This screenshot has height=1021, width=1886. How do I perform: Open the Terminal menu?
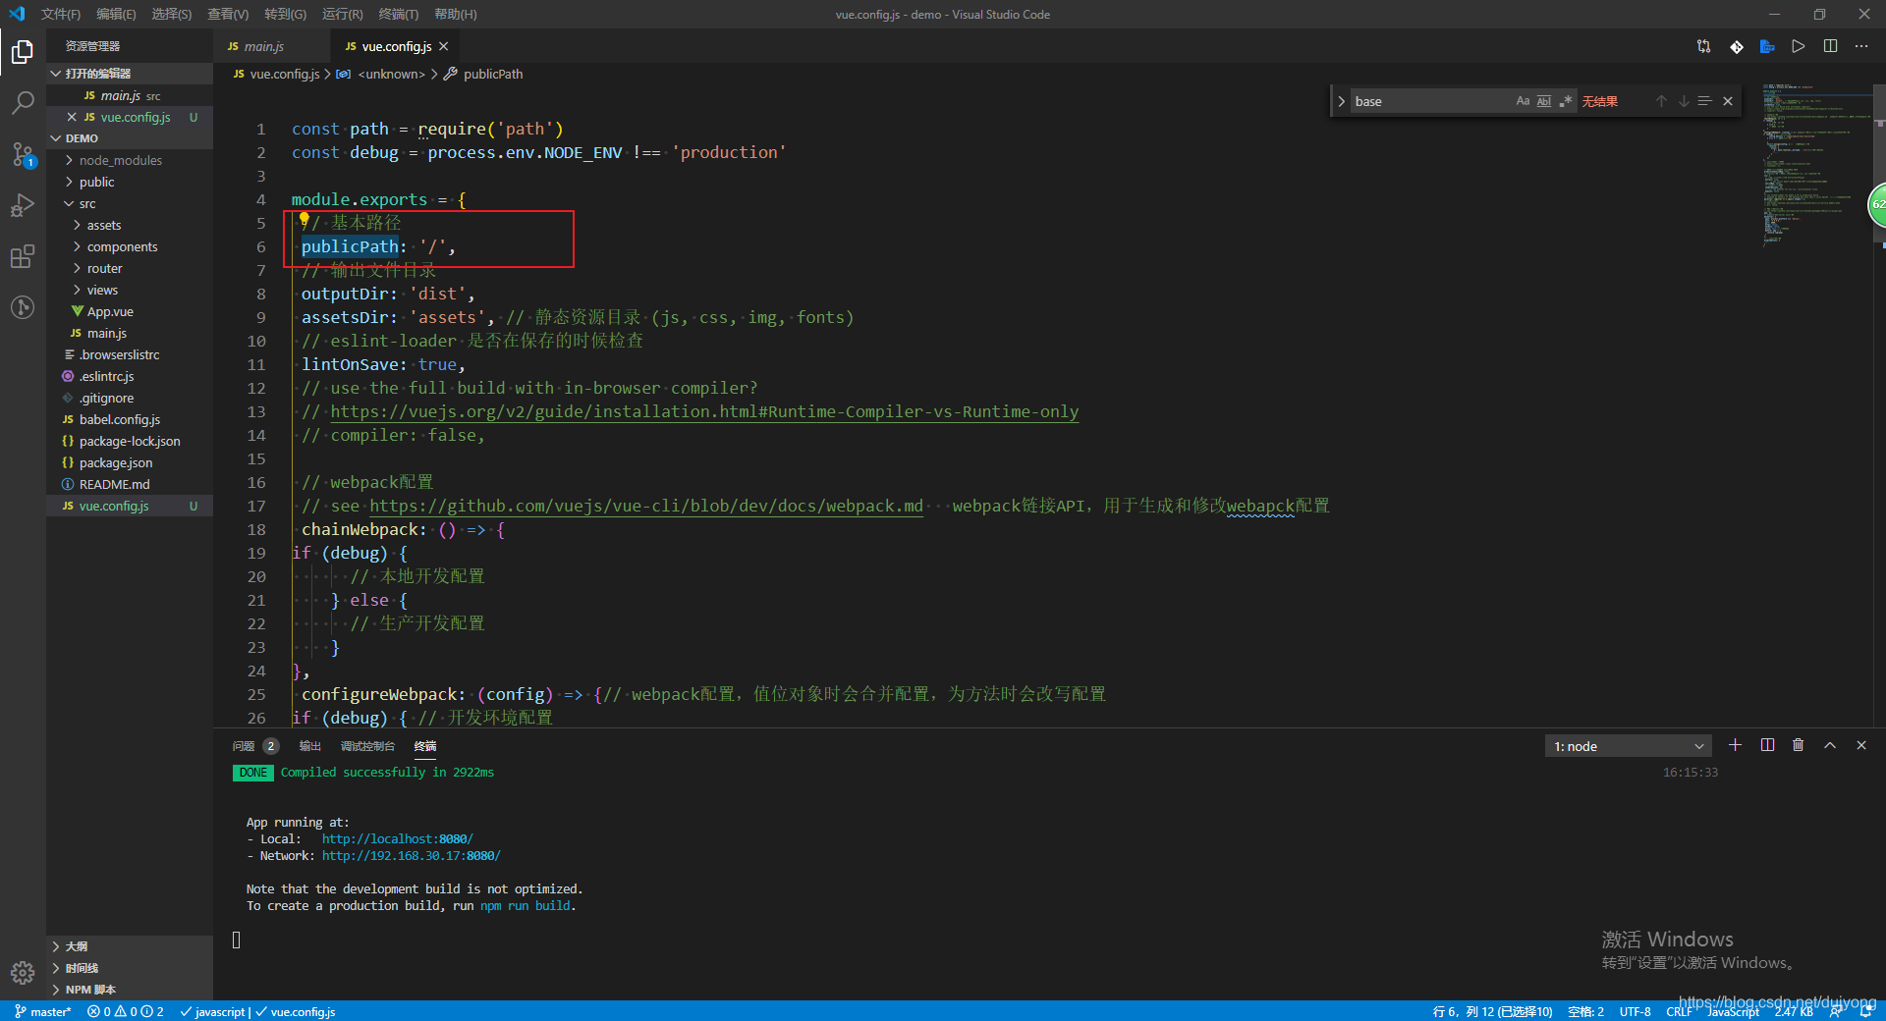(398, 14)
